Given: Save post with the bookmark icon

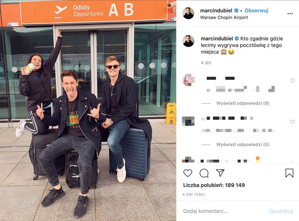Looking at the screenshot, I should [x=289, y=173].
